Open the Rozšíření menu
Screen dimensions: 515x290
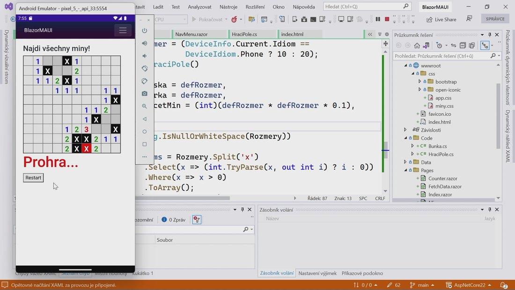point(255,7)
